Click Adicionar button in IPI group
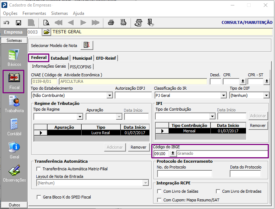 tap(258, 116)
